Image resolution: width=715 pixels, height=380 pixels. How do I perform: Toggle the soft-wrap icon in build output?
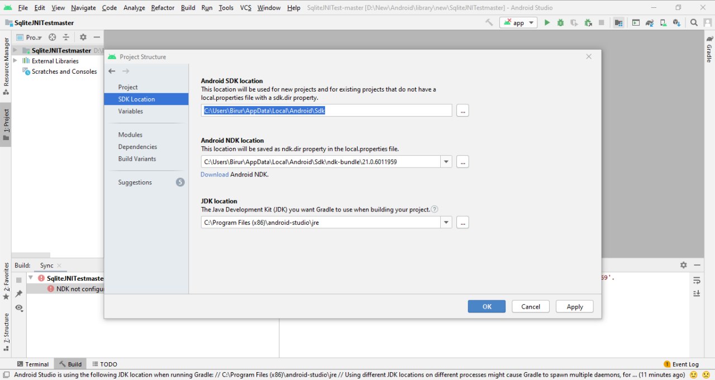point(697,280)
